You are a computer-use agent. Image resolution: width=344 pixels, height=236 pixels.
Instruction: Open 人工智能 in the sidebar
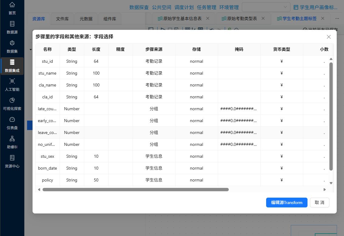pos(12,85)
